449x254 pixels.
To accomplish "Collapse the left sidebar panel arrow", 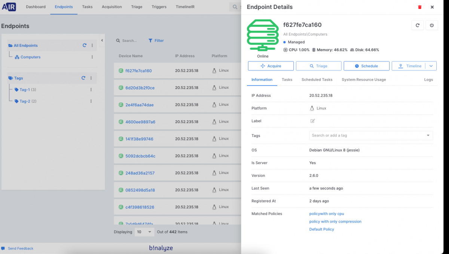I will coord(102,40).
